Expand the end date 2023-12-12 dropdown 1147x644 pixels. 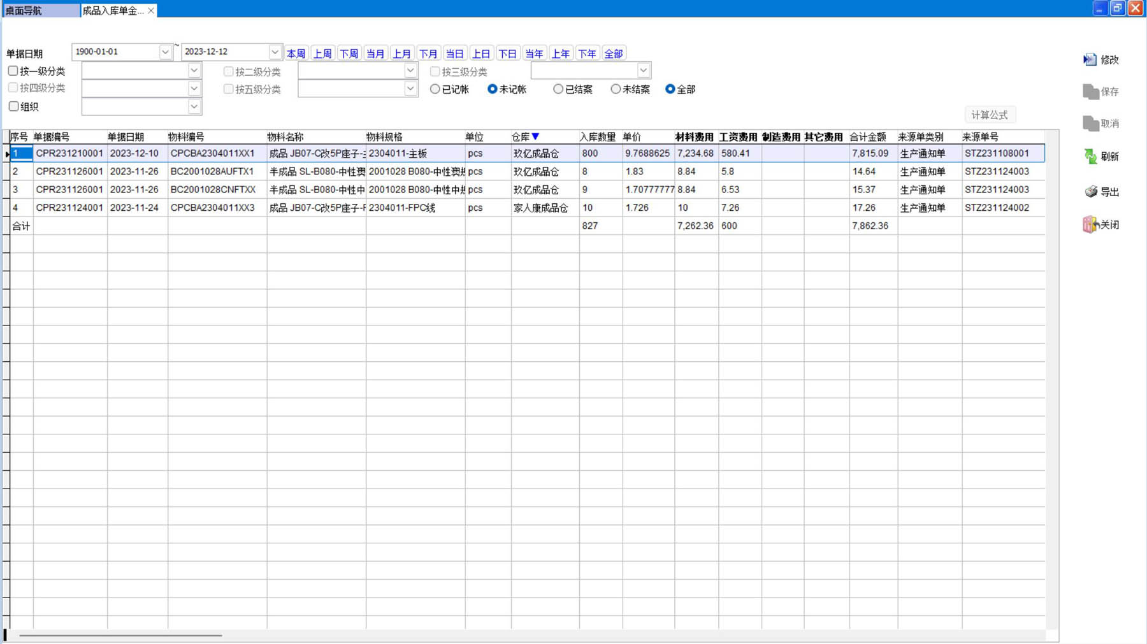(x=275, y=52)
